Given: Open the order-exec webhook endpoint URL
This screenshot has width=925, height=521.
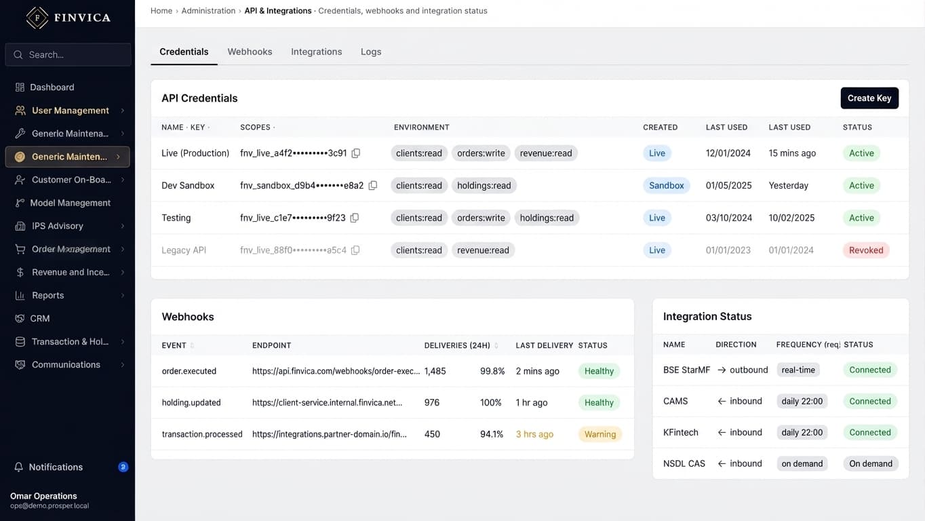Looking at the screenshot, I should [336, 371].
